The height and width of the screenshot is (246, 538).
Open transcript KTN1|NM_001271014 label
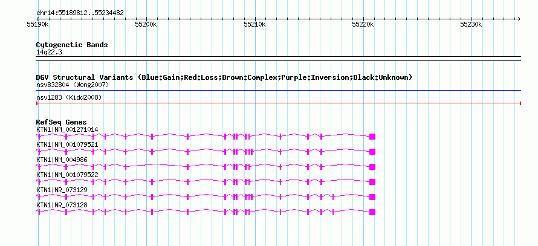(67, 130)
